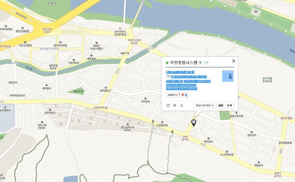Open the blog.naver.com link in the popup
Image resolution: width=295 pixels, height=182 pixels.
pos(181,85)
